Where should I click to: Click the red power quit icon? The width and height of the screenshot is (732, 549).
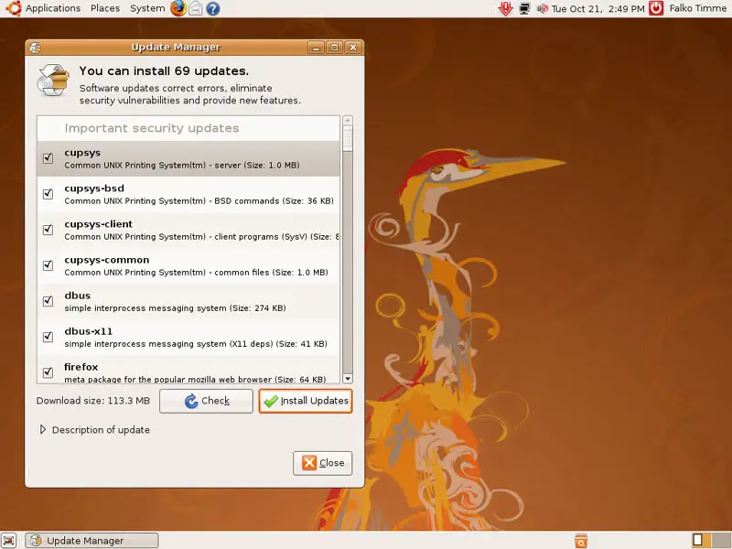[x=656, y=8]
